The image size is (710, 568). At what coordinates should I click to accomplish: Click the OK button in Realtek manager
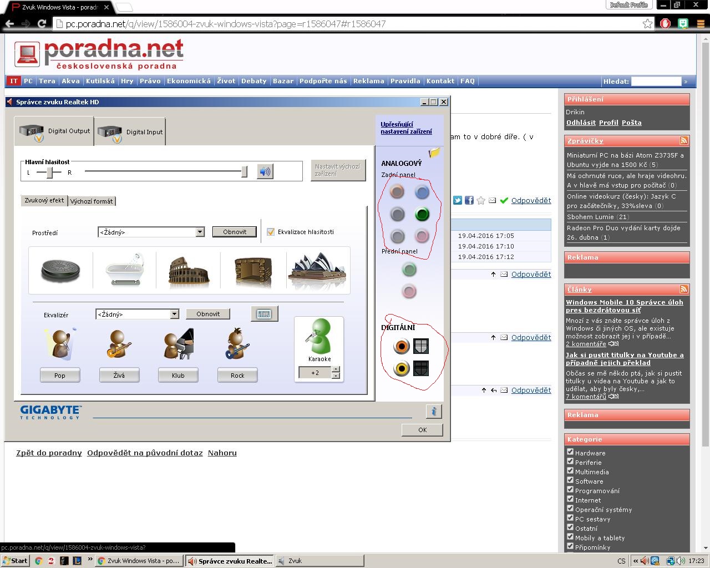click(422, 429)
